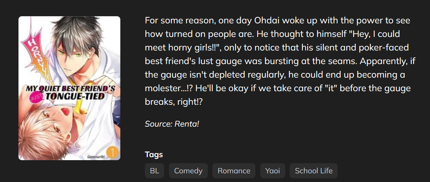Filter by the Comedy tag

coord(188,171)
